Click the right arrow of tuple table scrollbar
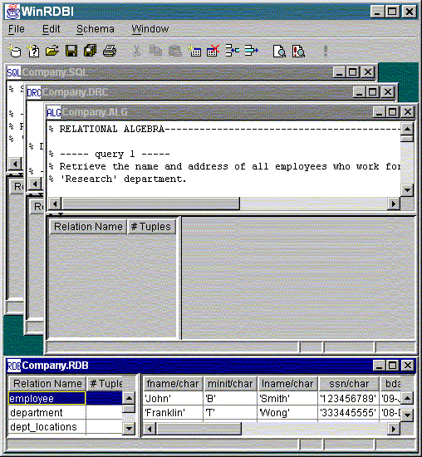 coord(394,429)
